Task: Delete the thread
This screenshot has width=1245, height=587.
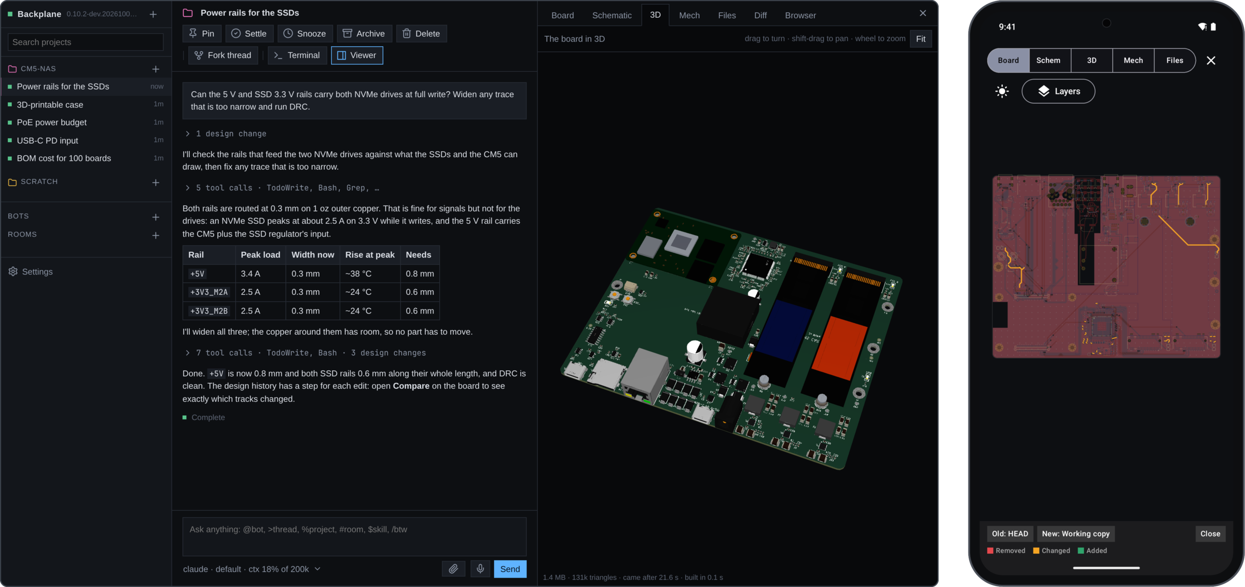Action: click(421, 34)
